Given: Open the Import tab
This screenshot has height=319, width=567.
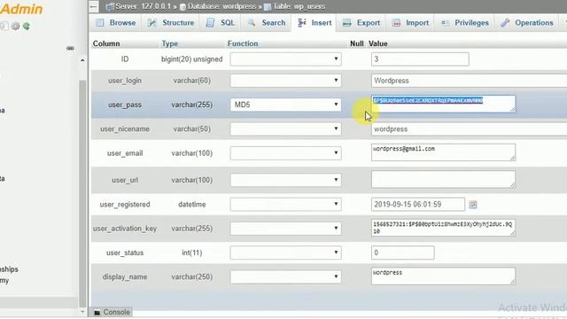Looking at the screenshot, I should point(410,23).
